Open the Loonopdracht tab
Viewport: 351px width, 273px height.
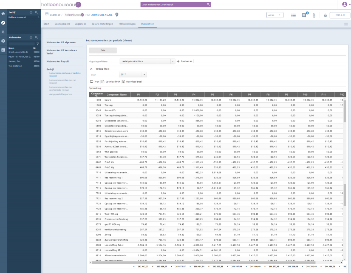[x=62, y=24]
